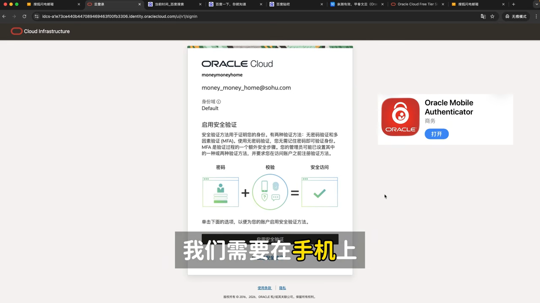
Task: Click the browser forward arrow
Action: (14, 16)
